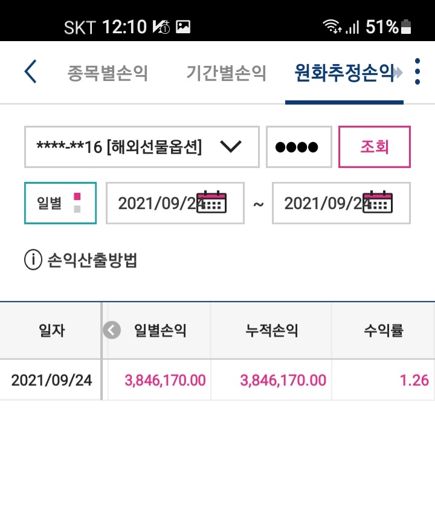
Task: Select the start date field 2021/09/24
Action: pyautogui.click(x=175, y=203)
